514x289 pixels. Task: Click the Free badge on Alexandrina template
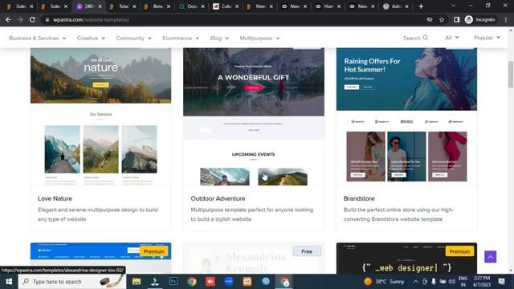pos(307,251)
